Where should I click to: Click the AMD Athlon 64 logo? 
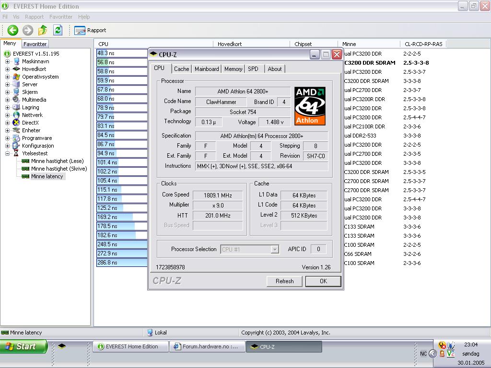[x=310, y=106]
